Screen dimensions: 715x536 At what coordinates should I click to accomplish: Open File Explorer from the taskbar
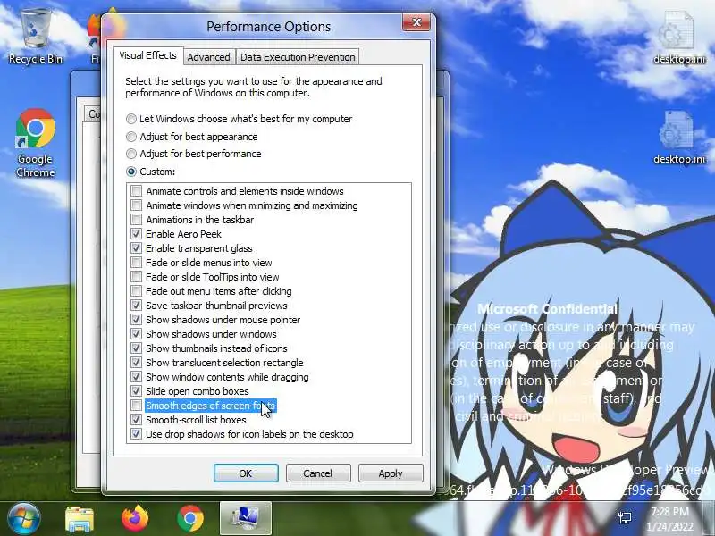[80, 519]
